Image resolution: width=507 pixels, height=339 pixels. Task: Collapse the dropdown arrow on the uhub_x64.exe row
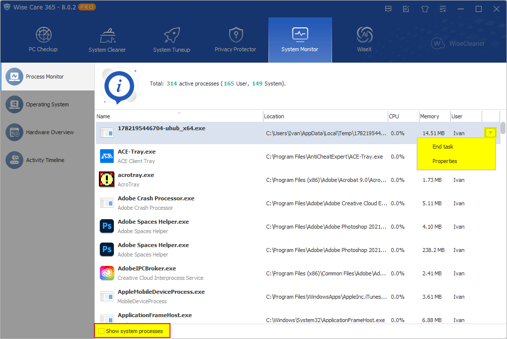tap(490, 133)
